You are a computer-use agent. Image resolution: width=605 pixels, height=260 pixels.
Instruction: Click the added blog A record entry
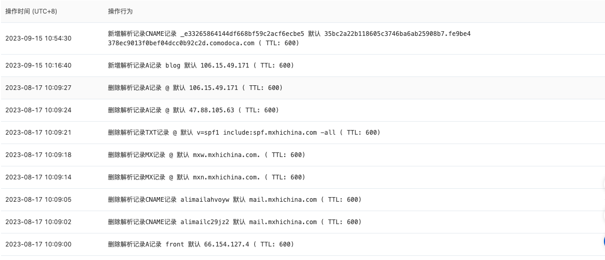[x=201, y=66]
